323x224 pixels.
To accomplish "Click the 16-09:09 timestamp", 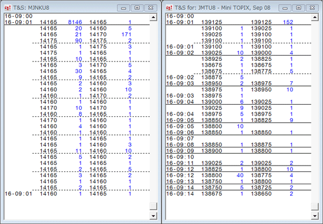I will pyautogui.click(x=180, y=151).
